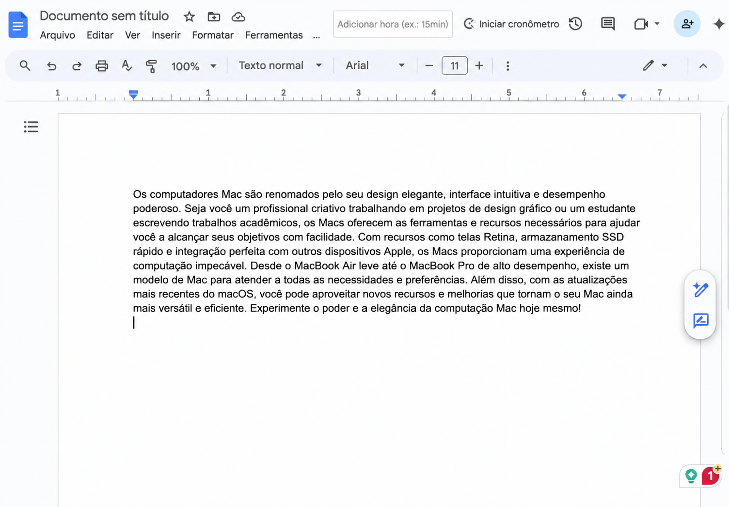Start a video call camera icon
Screen dimensions: 729x507
(x=641, y=24)
